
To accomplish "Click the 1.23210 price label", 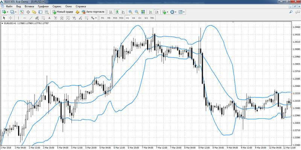I will pos(296,101).
